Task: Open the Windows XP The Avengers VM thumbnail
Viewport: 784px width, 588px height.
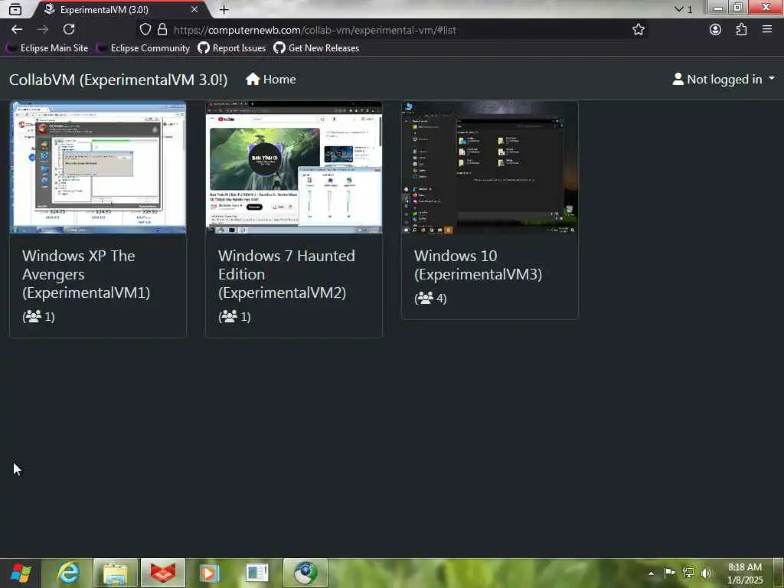Action: click(x=98, y=168)
